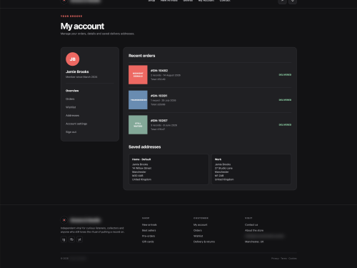Open the YouTube 'yt' social icon

click(80, 239)
